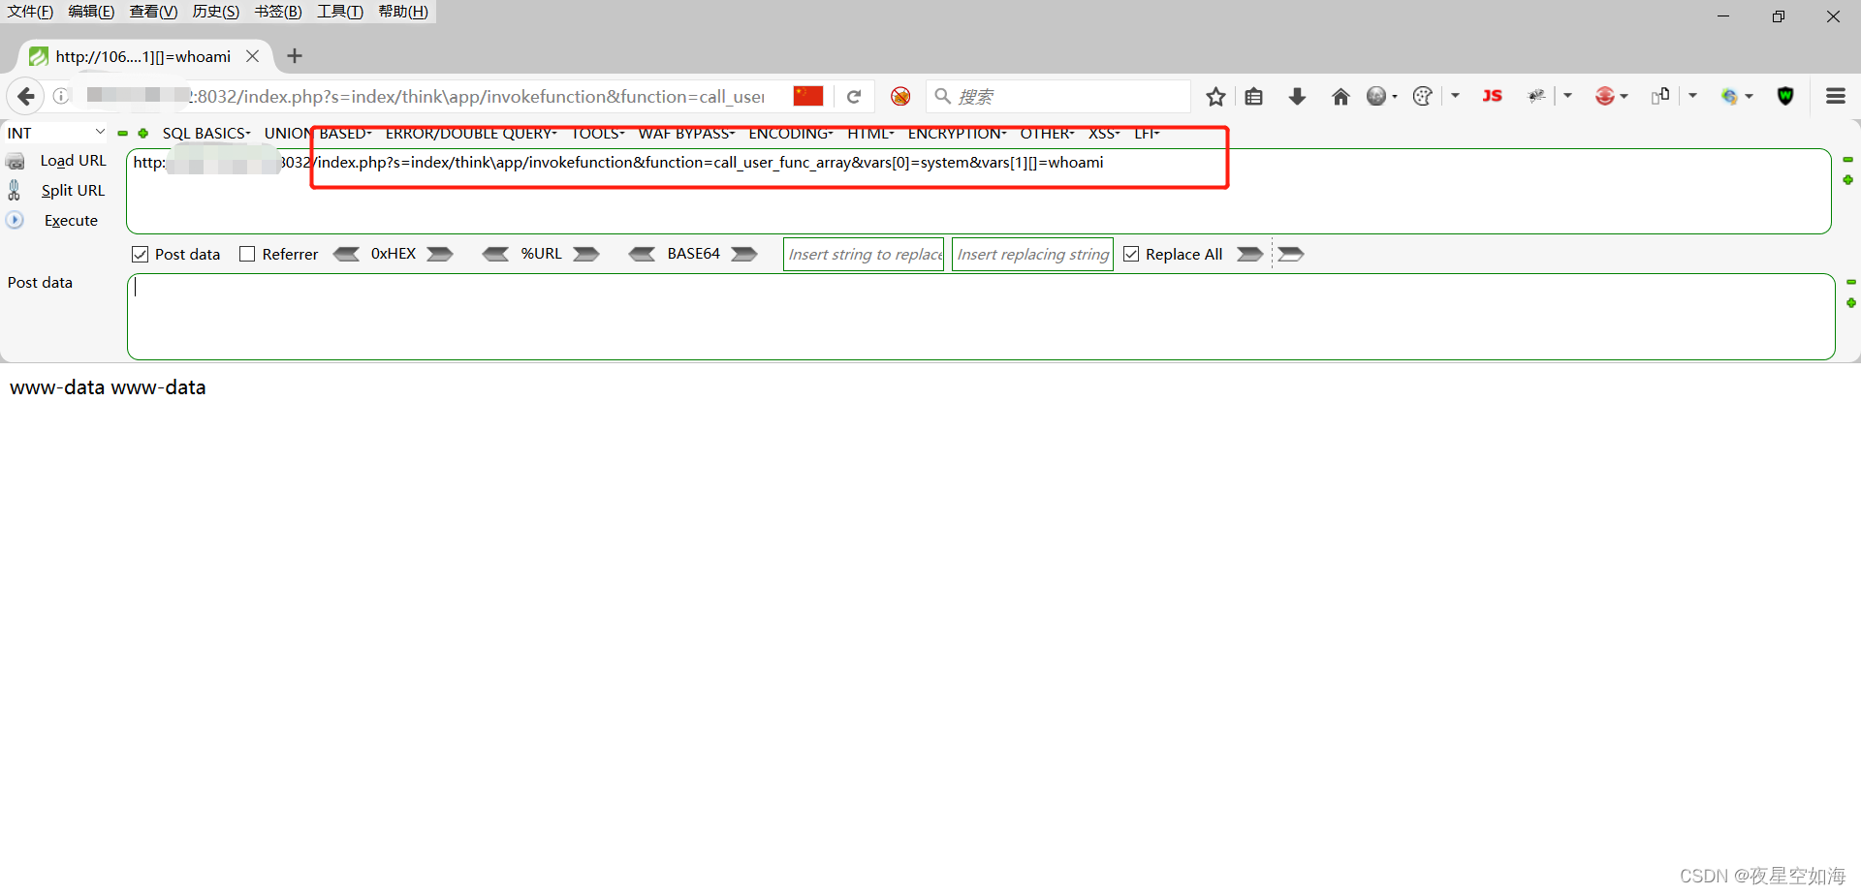Click the red blocked-proxy icon beside reload
This screenshot has height=895, width=1861.
coord(900,96)
